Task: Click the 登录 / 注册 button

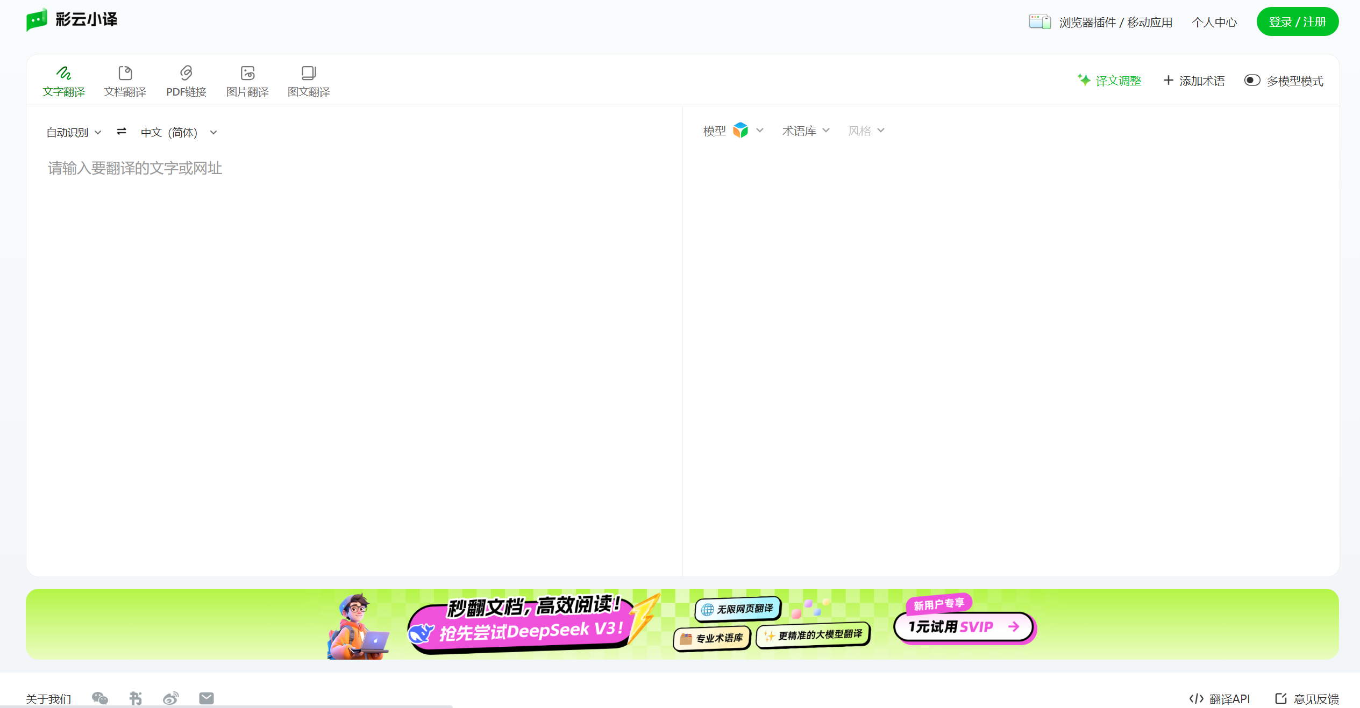Action: coord(1297,21)
